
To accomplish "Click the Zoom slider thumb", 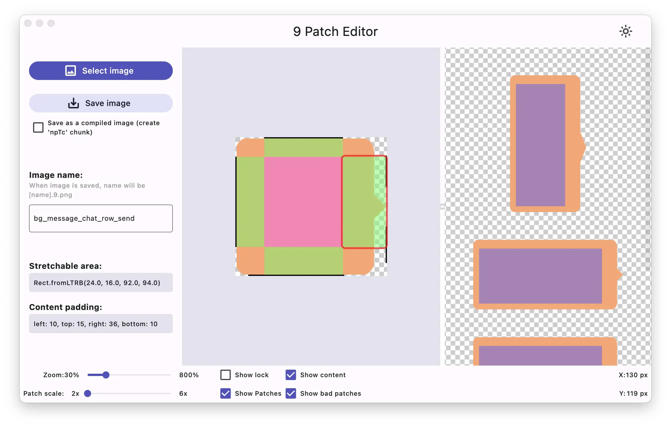I will coord(106,375).
